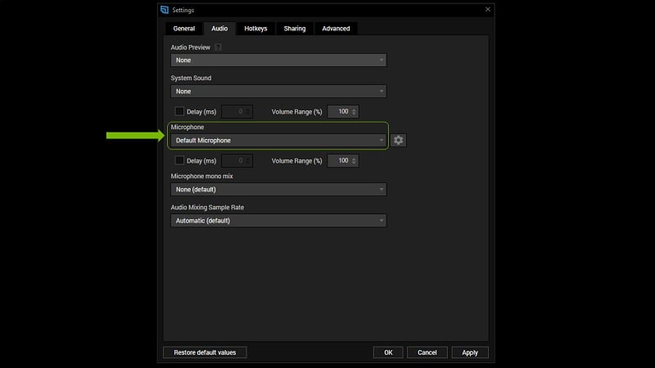The image size is (655, 368).
Task: Open Audio Mixing Sample Rate dropdown
Action: (278, 220)
